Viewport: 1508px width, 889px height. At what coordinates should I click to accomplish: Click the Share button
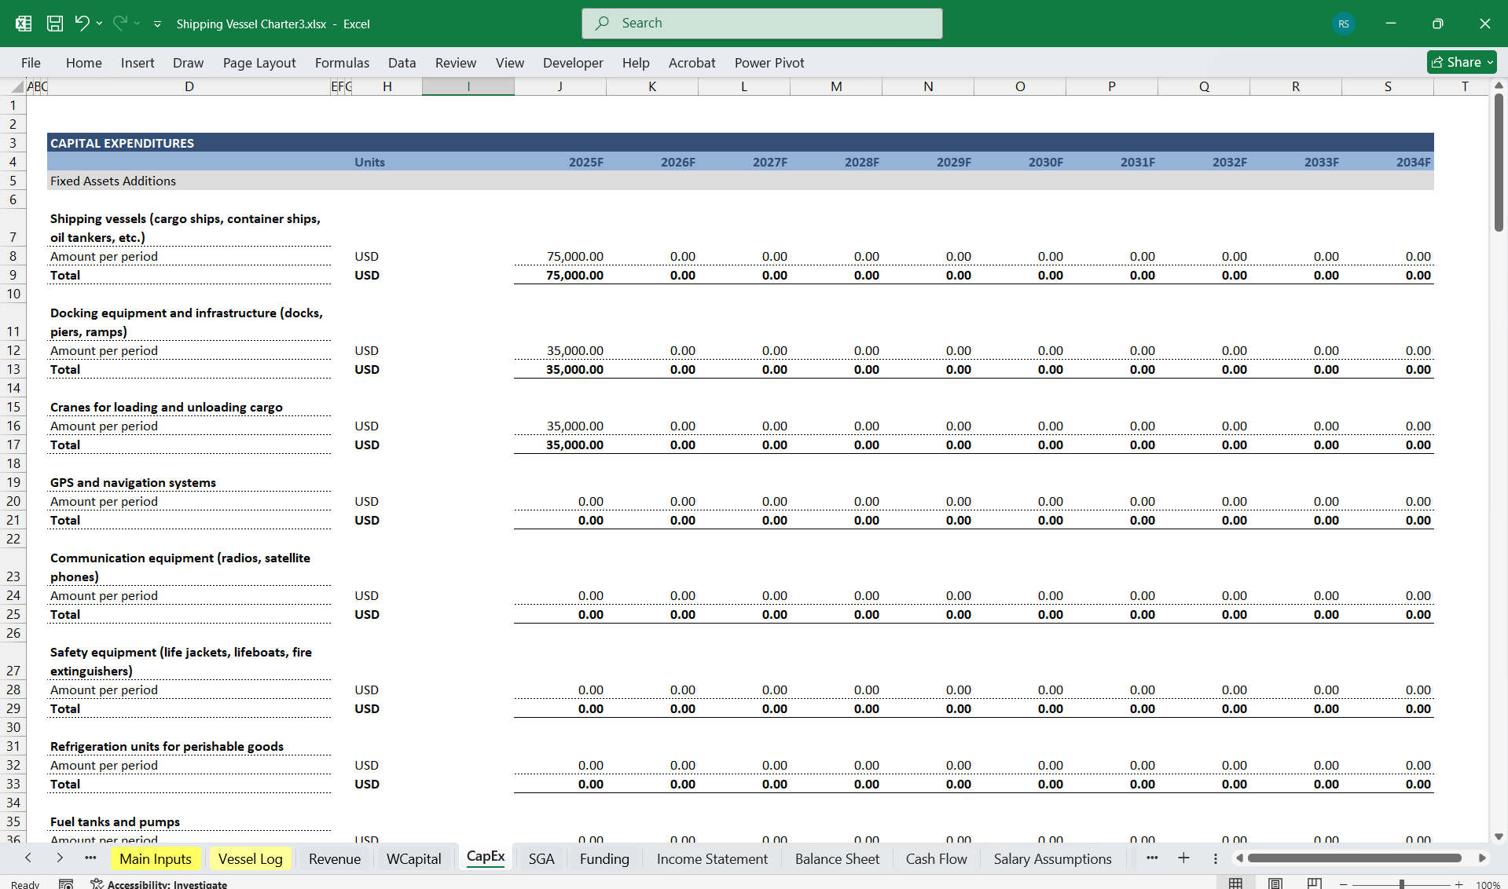(1461, 62)
